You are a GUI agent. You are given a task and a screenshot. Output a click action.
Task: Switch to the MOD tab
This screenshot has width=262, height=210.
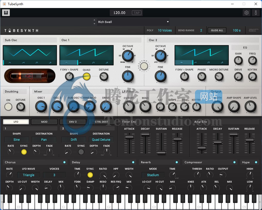coord(44,122)
